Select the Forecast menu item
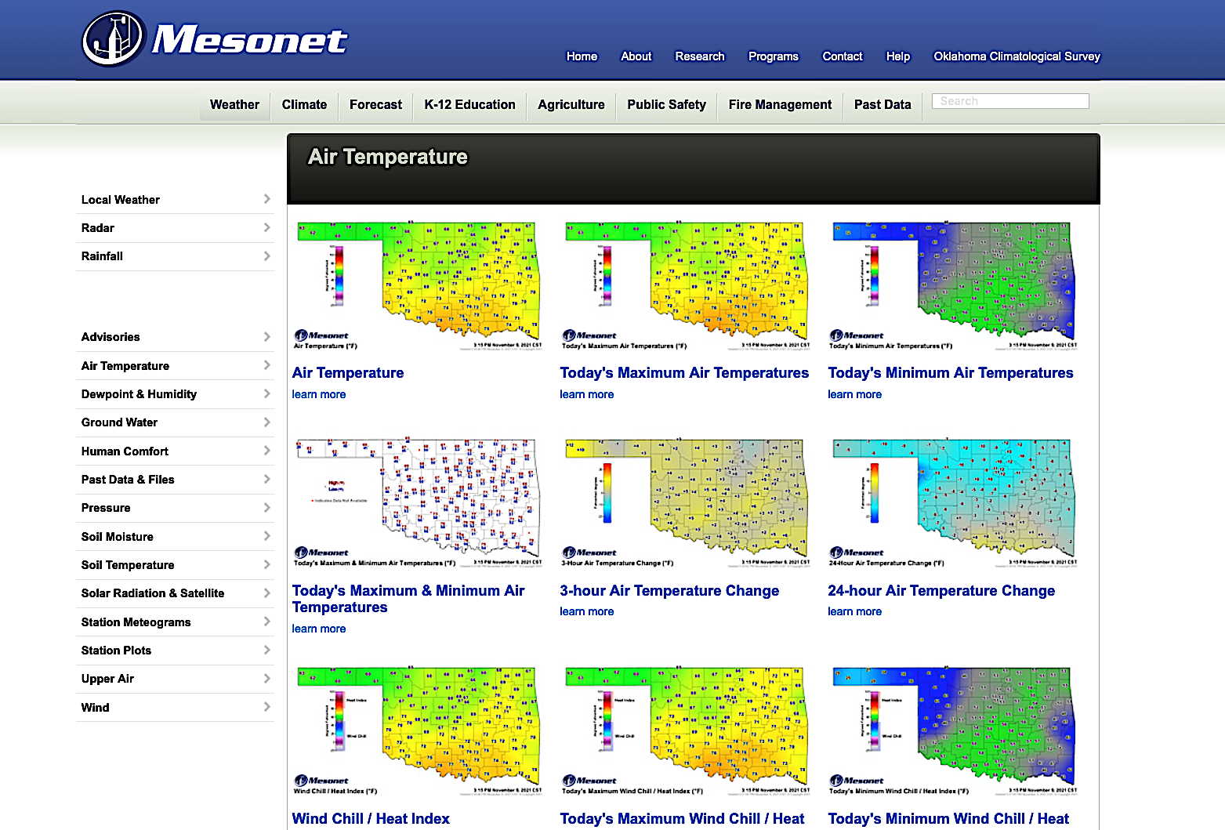Viewport: 1225px width, 830px height. (375, 105)
